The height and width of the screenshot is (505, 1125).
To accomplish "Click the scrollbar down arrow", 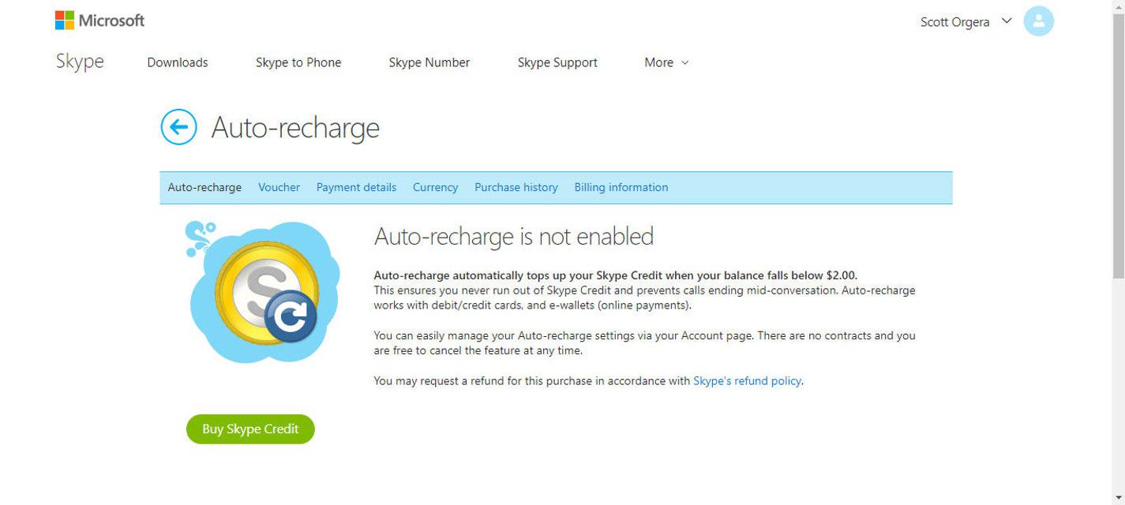I will (x=1118, y=498).
